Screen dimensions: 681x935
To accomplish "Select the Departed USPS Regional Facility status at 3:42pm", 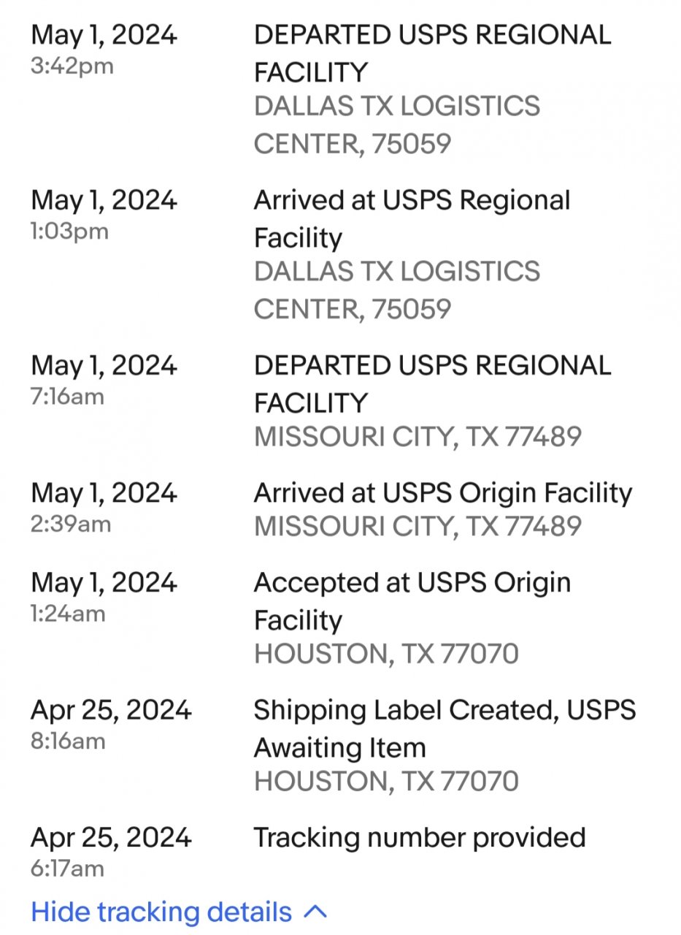I will pyautogui.click(x=432, y=53).
